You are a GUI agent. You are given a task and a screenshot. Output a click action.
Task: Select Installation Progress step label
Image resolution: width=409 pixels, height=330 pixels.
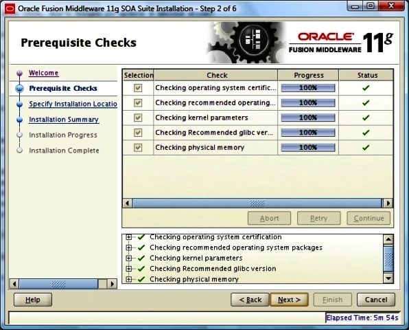coord(63,135)
